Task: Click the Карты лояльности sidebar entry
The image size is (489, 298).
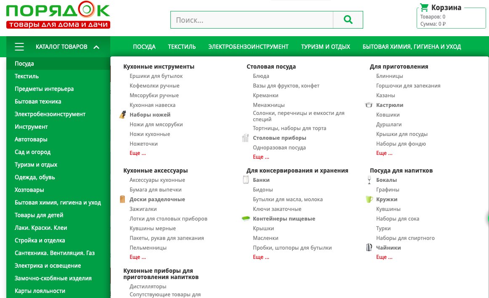Action: (40, 290)
